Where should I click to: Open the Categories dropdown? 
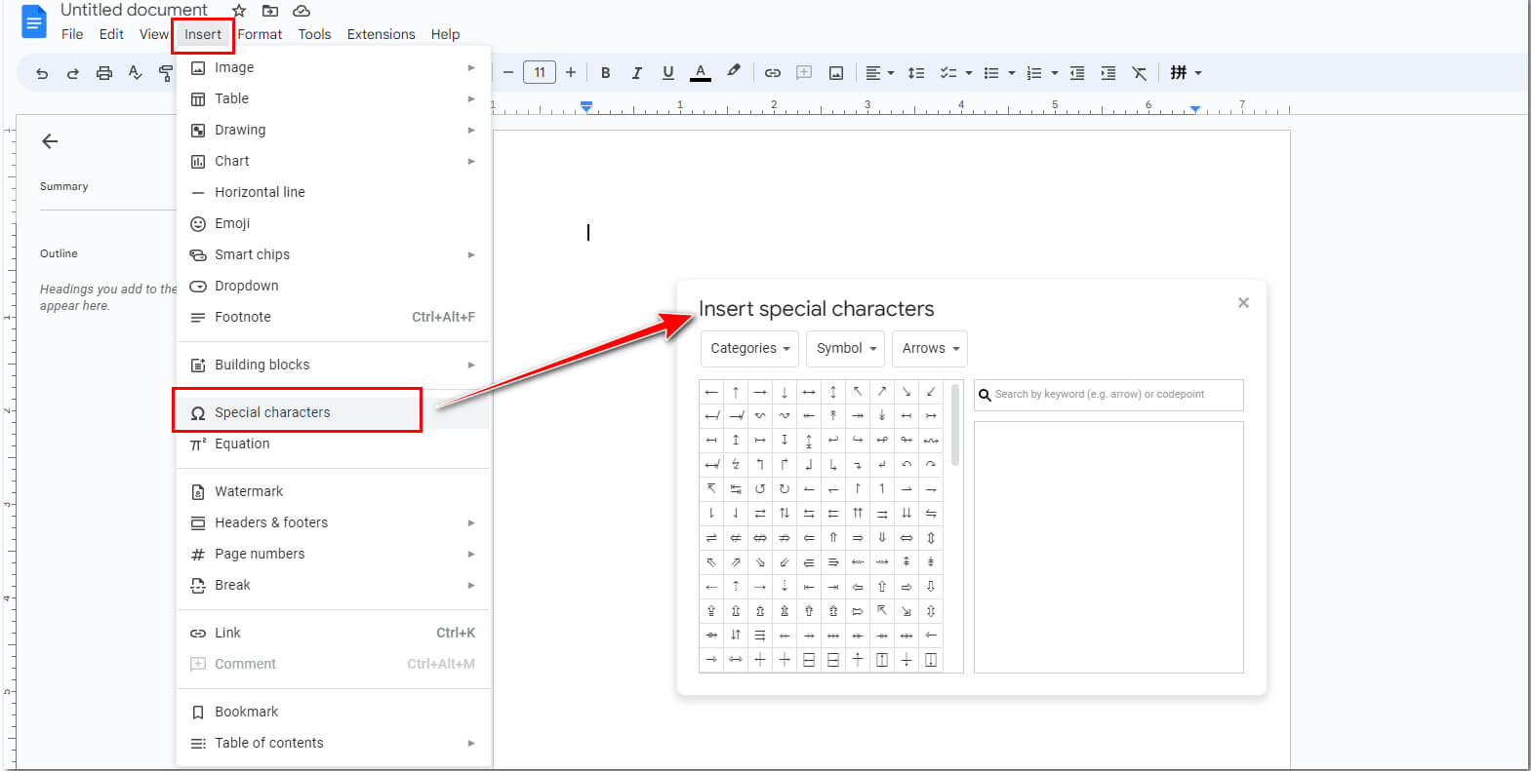pyautogui.click(x=749, y=349)
